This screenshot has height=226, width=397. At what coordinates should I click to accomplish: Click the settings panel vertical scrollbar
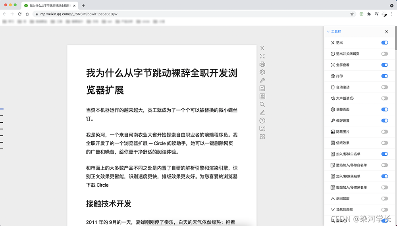pyautogui.click(x=396, y=38)
